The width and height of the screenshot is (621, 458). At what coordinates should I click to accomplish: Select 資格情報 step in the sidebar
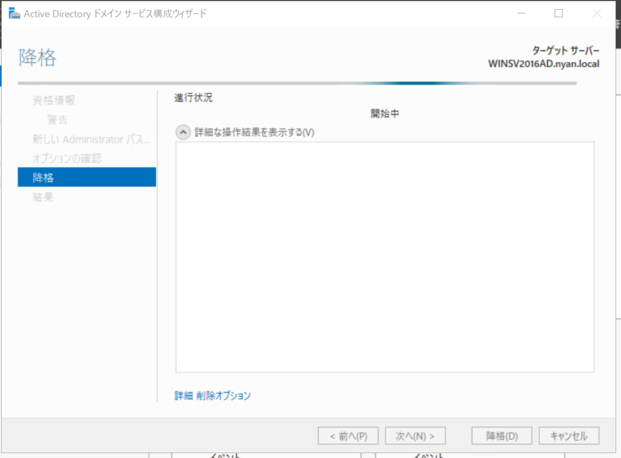[54, 101]
